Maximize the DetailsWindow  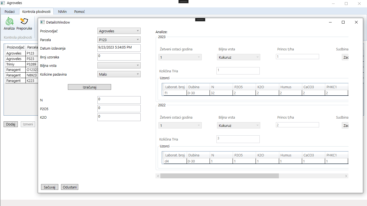point(343,22)
